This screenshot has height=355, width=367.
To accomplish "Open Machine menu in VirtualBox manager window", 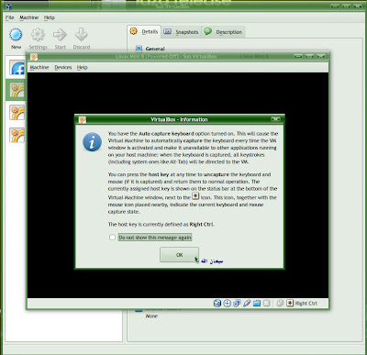I will pyautogui.click(x=29, y=17).
